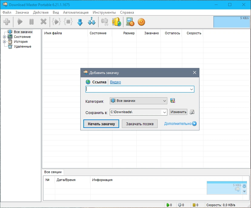Click the computer scheduler toolbar icon
Image resolution: width=251 pixels, height=208 pixels.
pos(130,22)
